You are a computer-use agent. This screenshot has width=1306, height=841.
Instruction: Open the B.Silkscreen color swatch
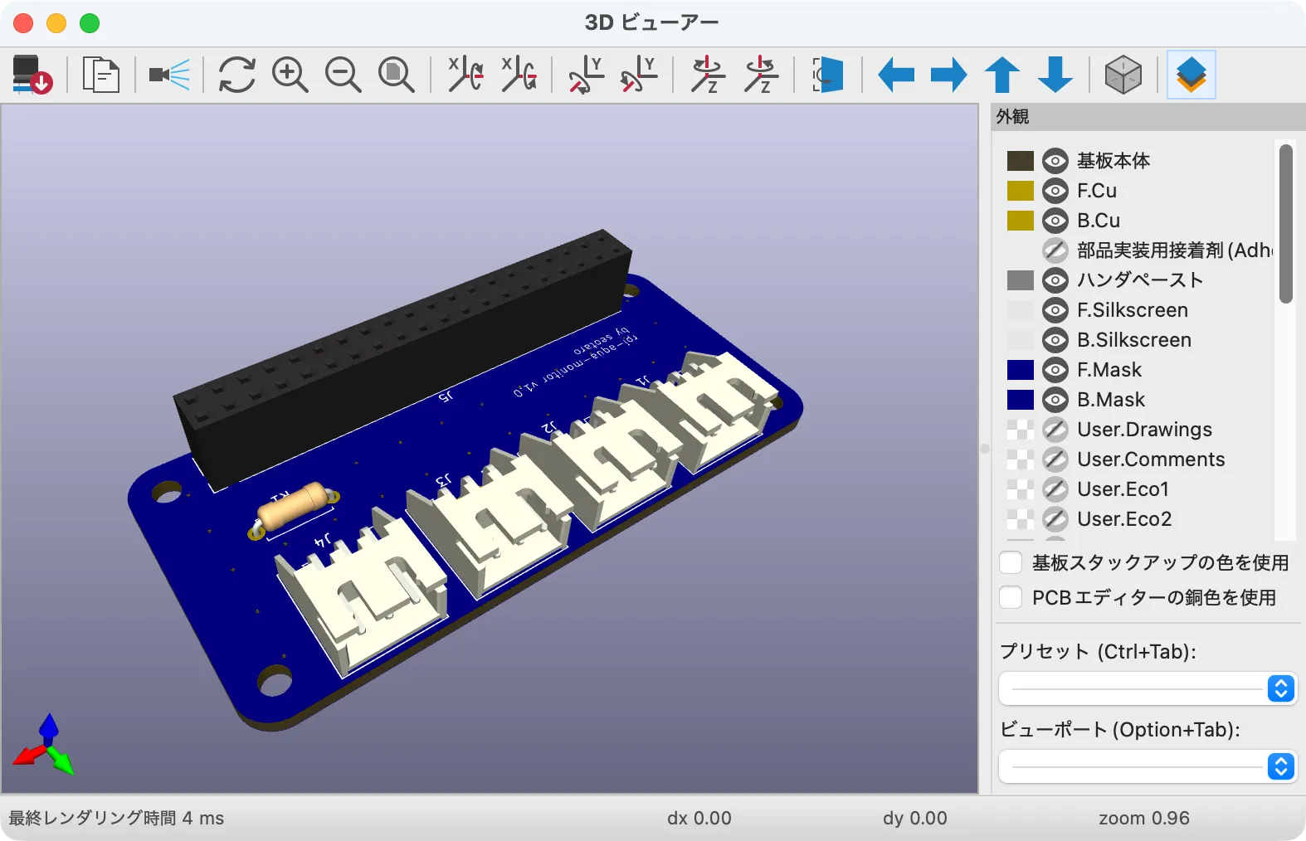pos(1020,340)
